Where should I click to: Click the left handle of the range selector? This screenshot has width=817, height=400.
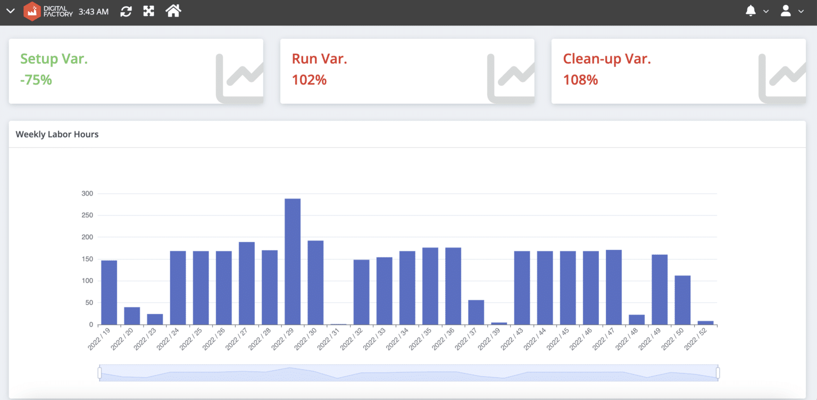click(99, 372)
